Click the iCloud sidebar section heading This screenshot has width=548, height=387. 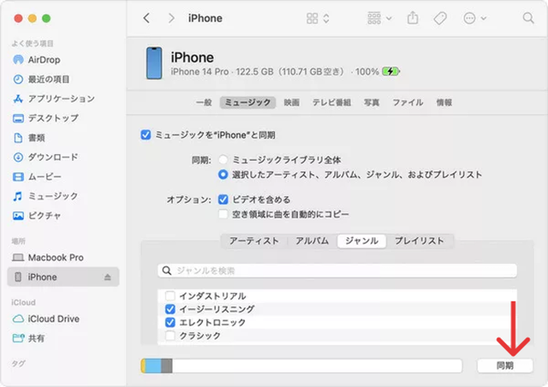23,302
